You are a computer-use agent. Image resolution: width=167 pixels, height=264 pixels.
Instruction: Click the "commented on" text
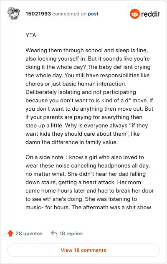click(69, 14)
